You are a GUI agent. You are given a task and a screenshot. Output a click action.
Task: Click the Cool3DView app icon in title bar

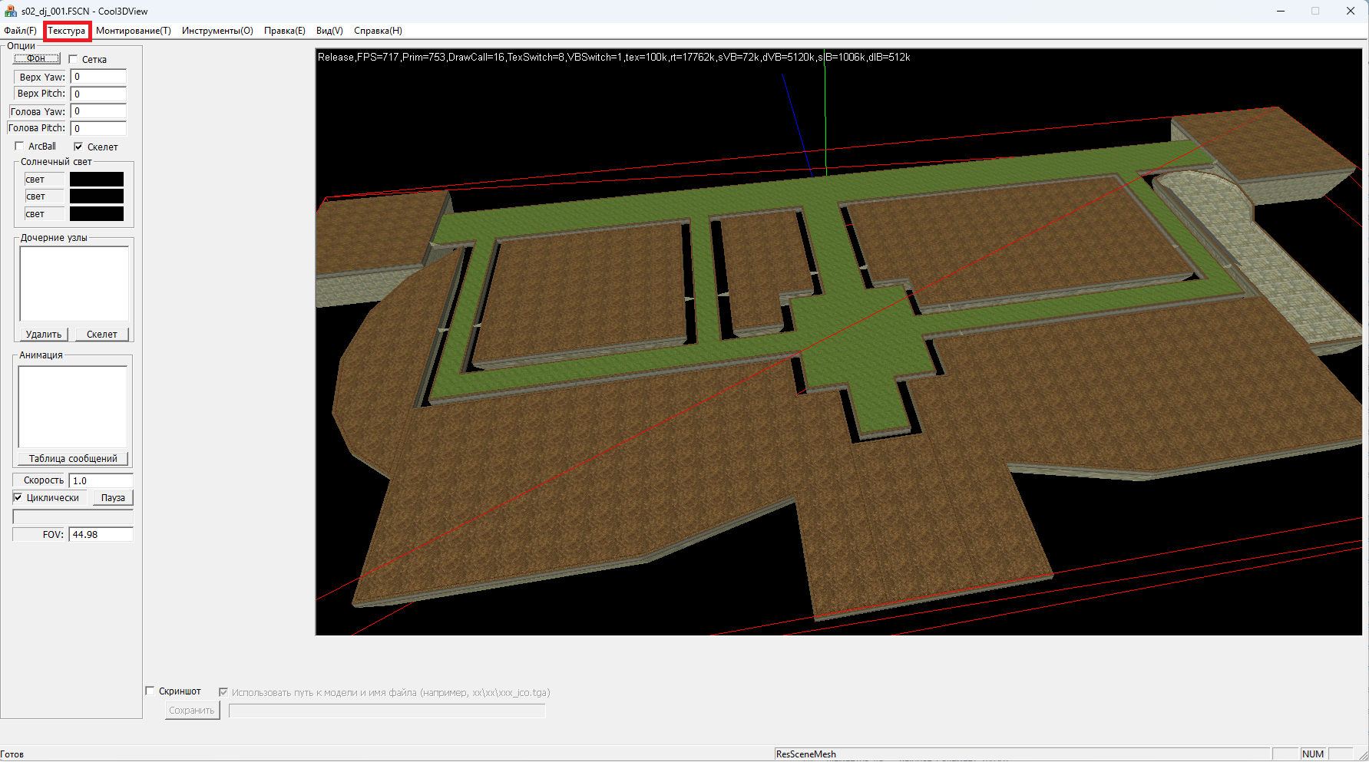coord(10,11)
